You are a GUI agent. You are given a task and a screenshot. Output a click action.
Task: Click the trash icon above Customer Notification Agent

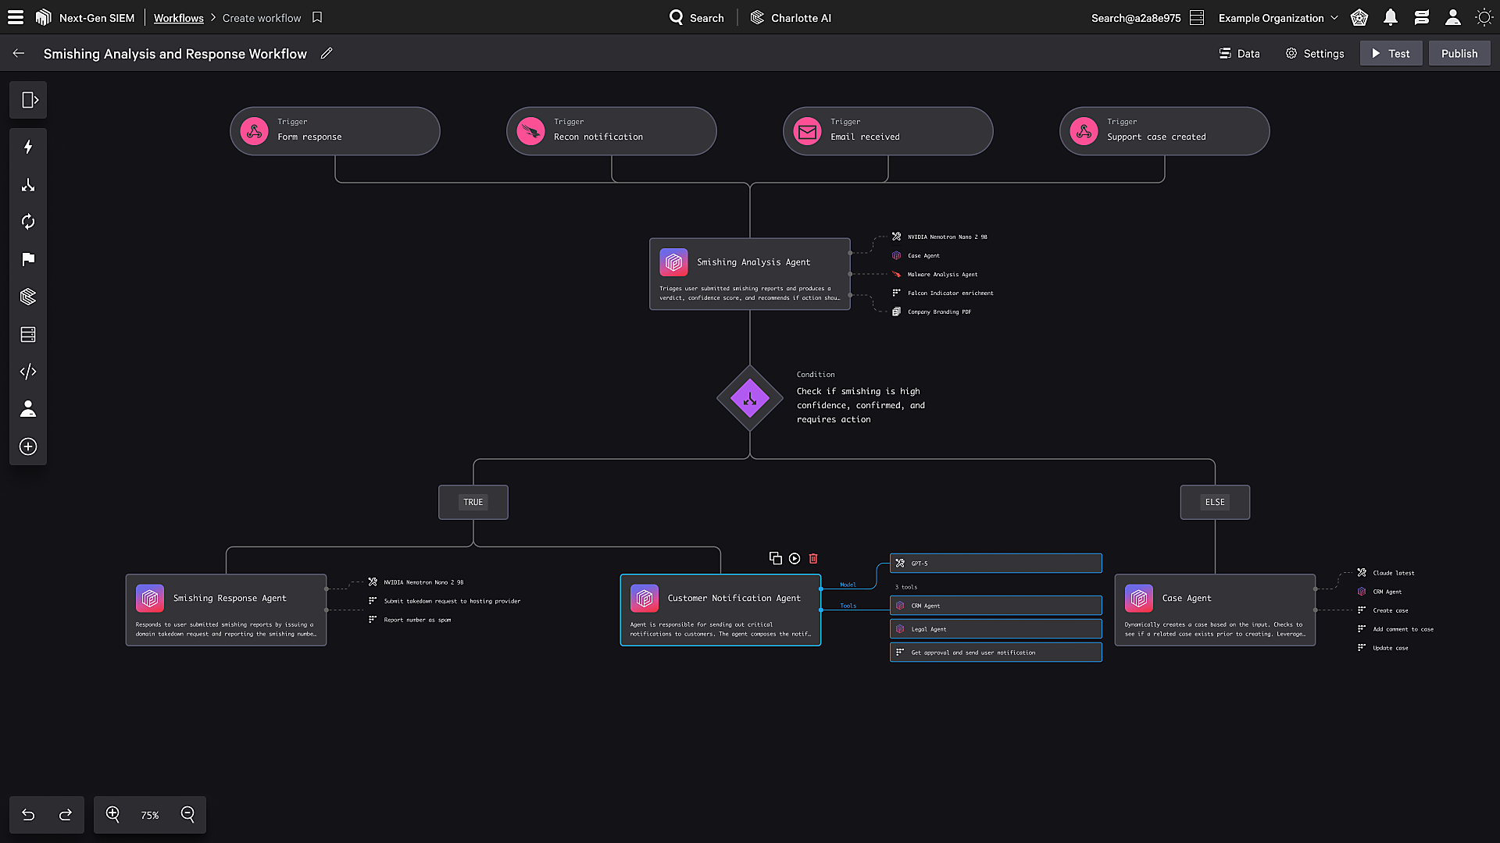point(813,558)
